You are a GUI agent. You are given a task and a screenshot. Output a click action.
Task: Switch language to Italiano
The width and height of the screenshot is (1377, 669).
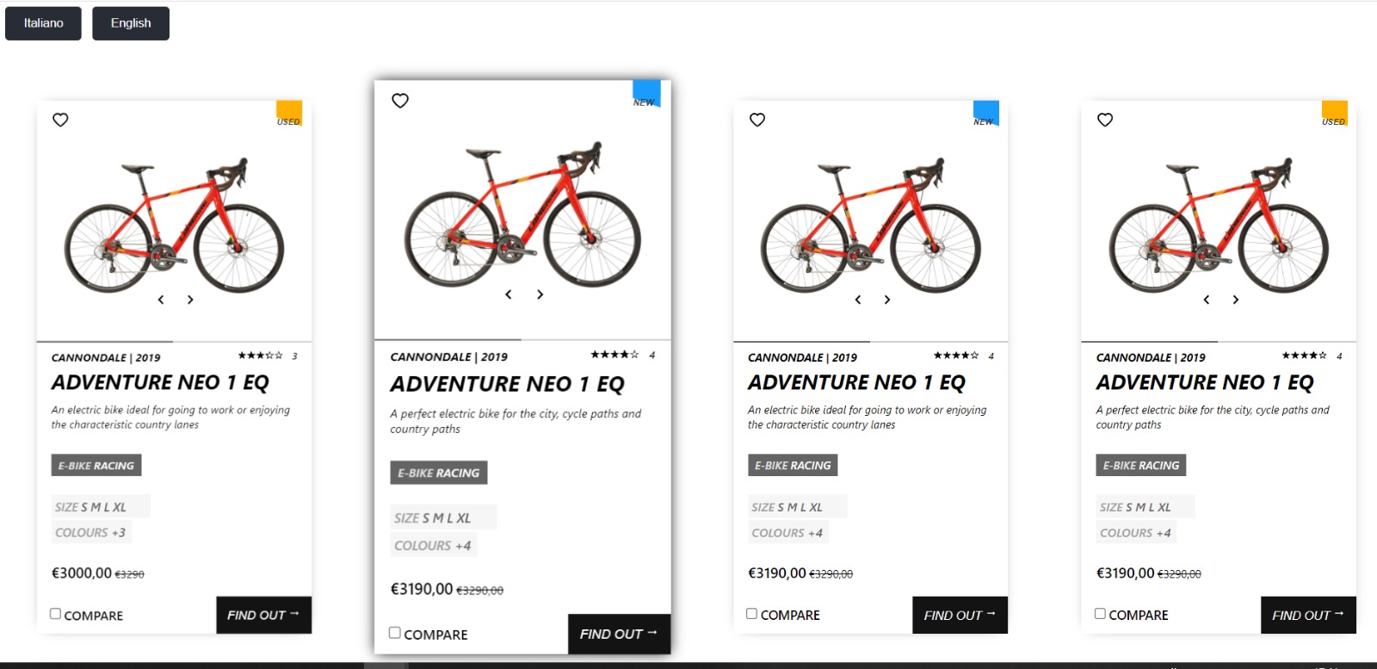point(43,23)
